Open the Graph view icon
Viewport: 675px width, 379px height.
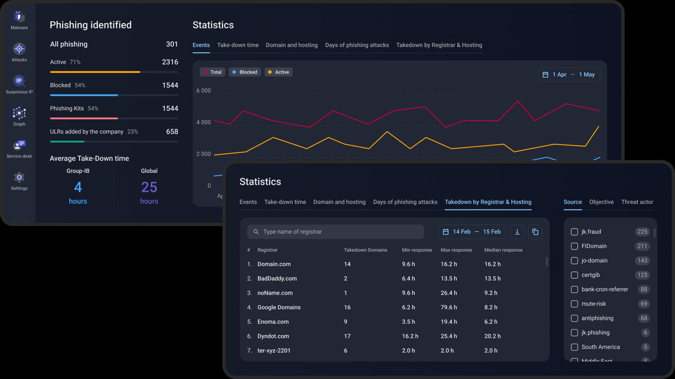click(x=19, y=113)
